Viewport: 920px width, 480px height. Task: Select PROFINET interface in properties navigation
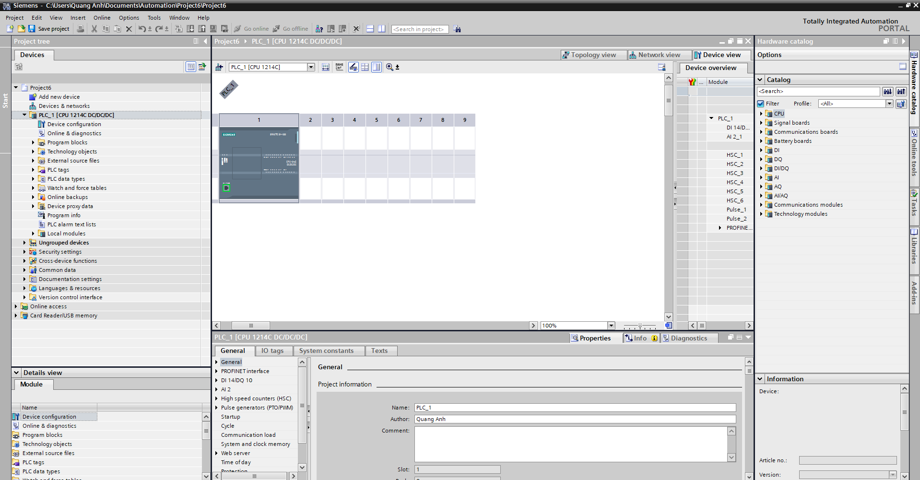[245, 371]
